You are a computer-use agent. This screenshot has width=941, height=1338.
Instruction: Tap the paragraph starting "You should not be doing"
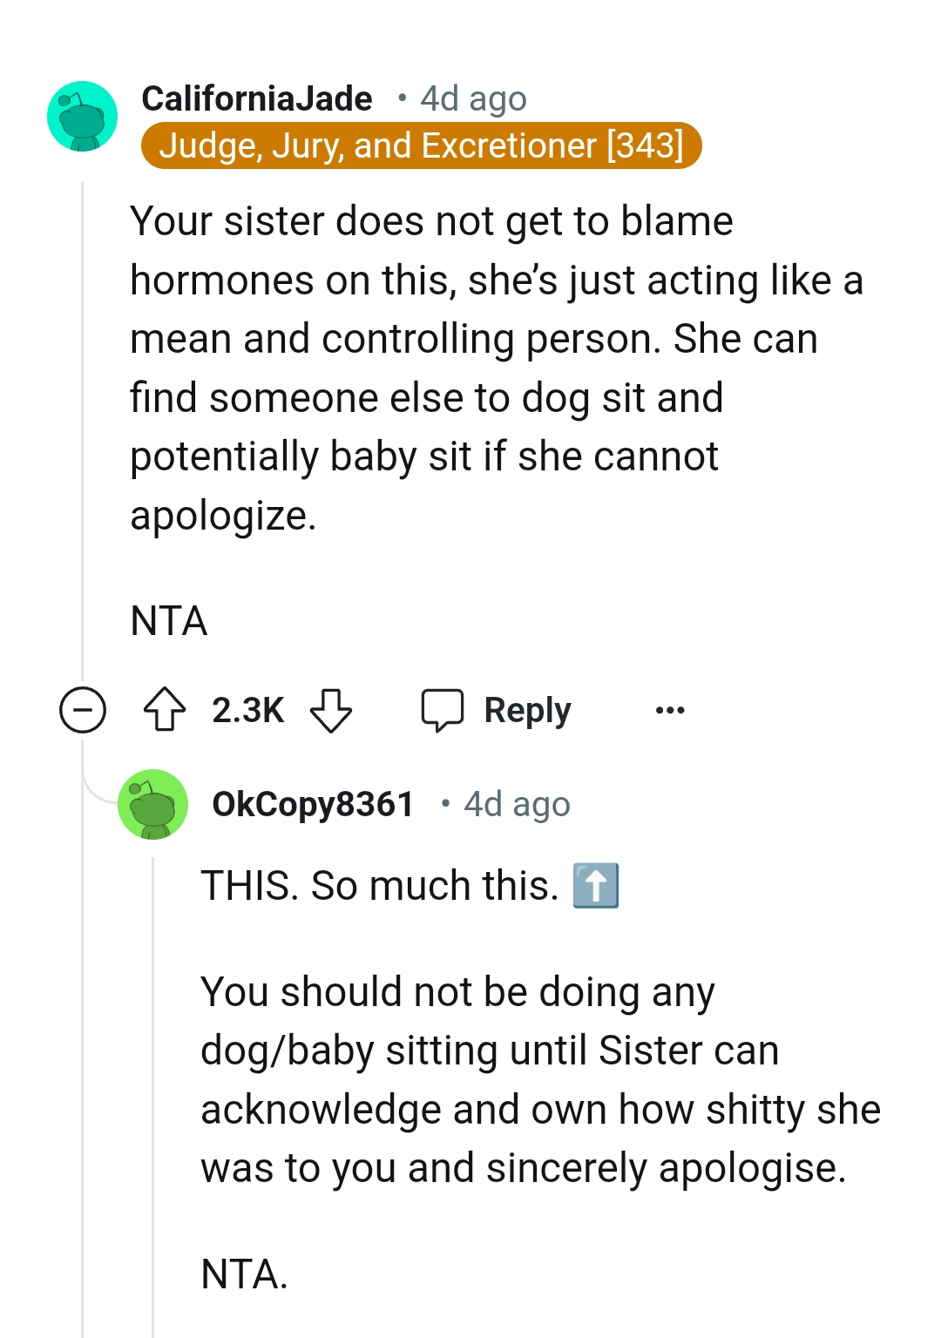click(x=540, y=1080)
